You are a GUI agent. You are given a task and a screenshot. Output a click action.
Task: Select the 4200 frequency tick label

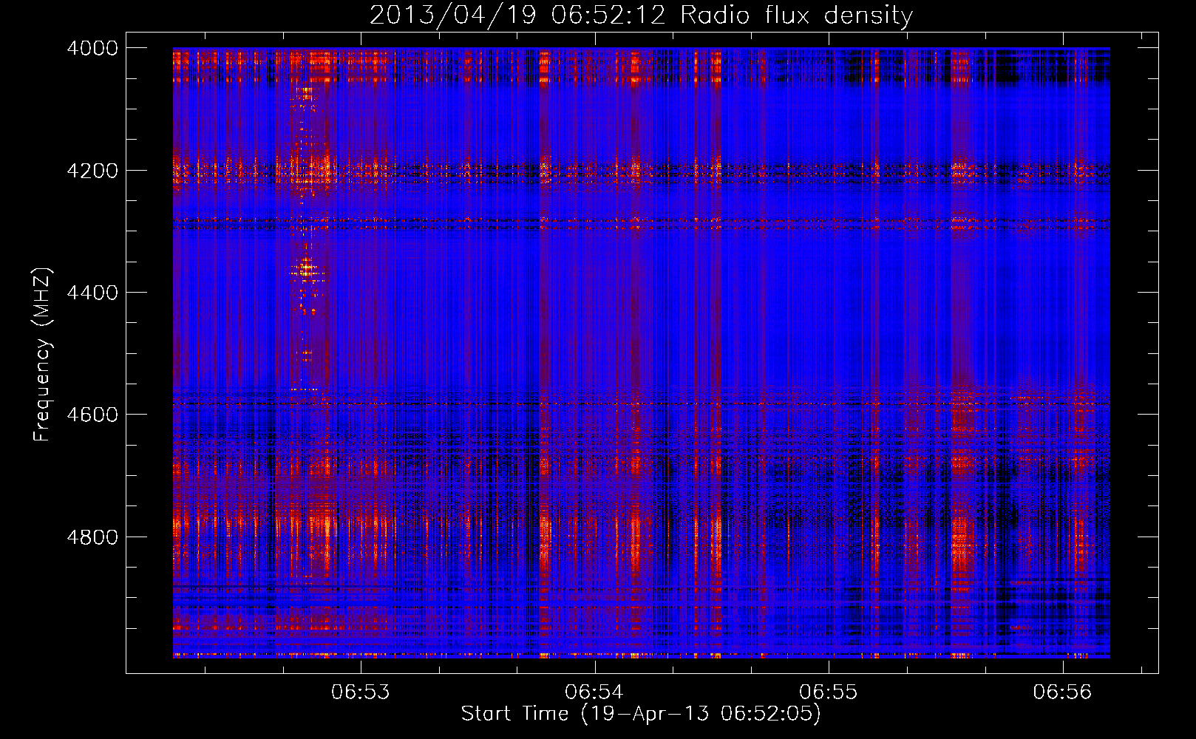click(x=92, y=171)
